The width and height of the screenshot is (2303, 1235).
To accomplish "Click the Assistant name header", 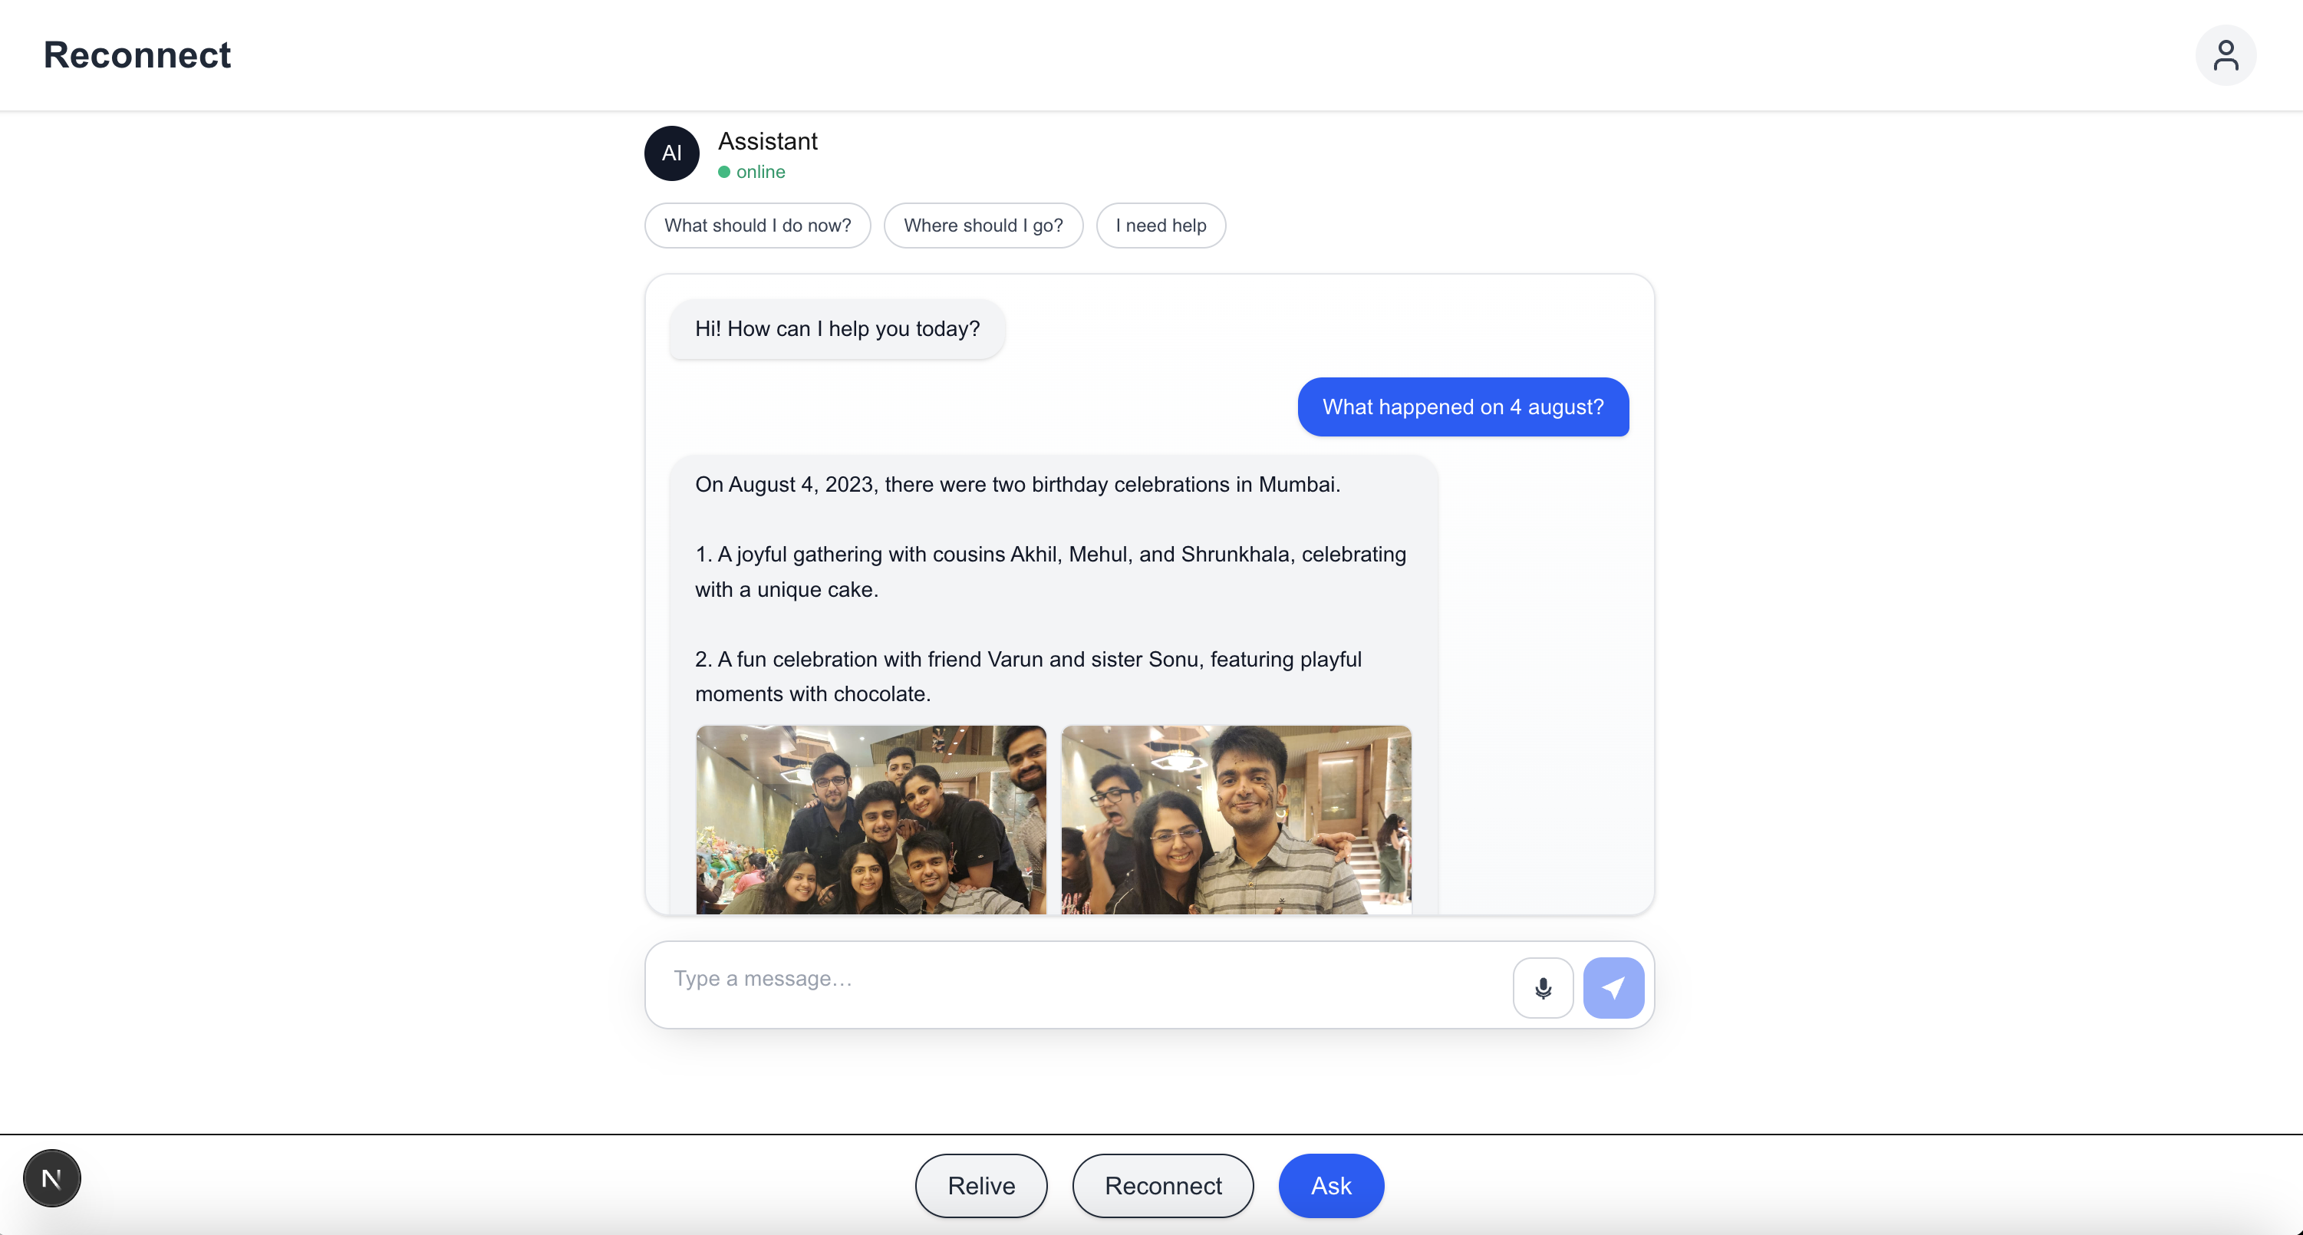I will point(767,141).
